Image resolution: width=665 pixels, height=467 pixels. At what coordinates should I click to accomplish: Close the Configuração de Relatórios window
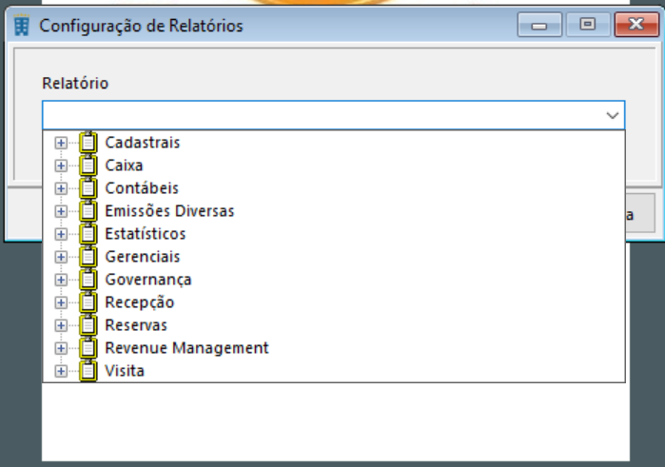pos(636,25)
